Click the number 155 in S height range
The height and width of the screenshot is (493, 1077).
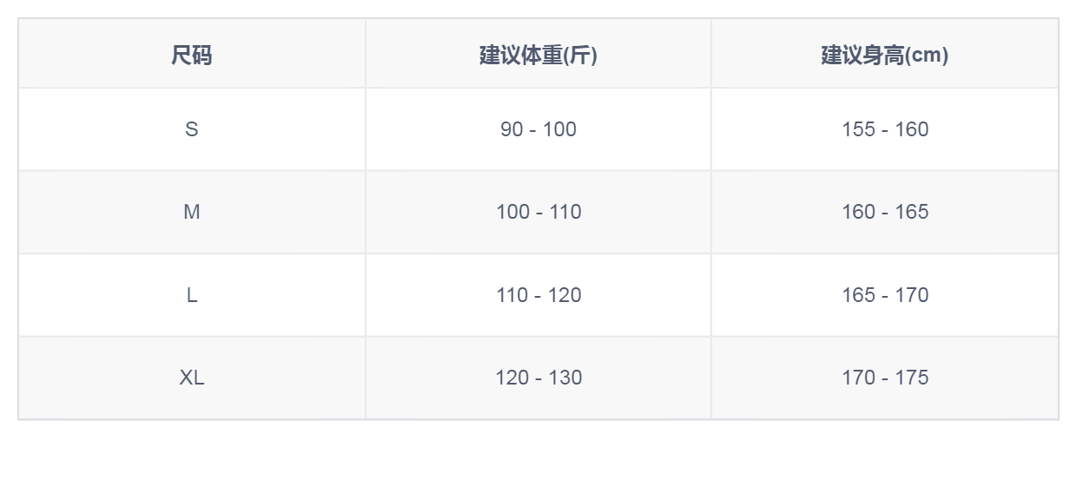[858, 129]
